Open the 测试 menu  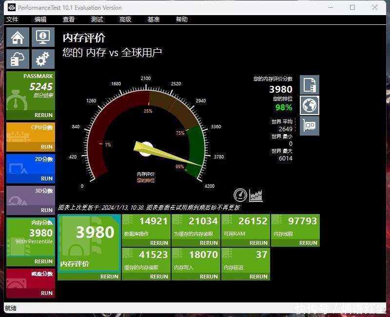point(97,20)
